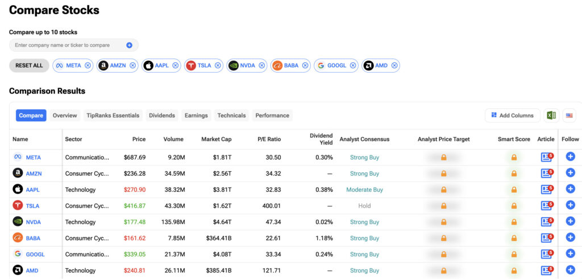Remove AMD chip with its X icon

point(394,66)
